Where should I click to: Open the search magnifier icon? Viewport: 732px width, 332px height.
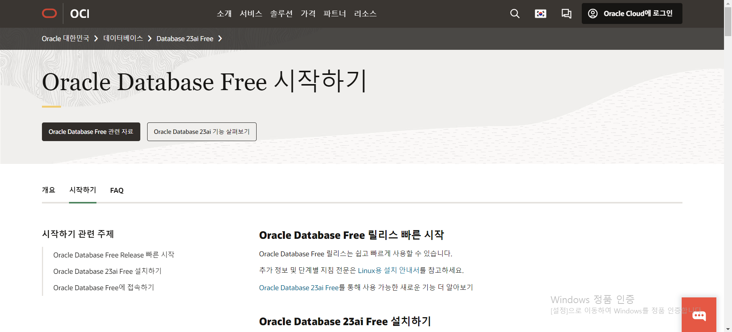pos(515,14)
